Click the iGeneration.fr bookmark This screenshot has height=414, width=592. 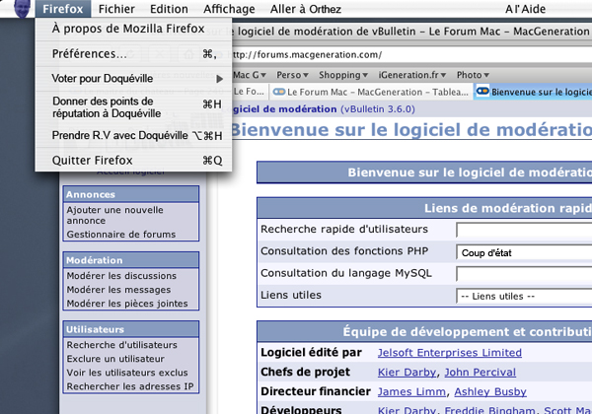point(411,74)
